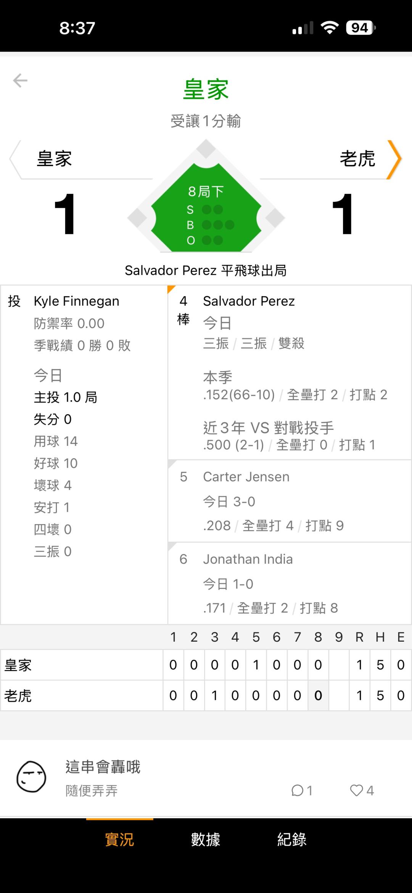Image resolution: width=412 pixels, height=893 pixels.
Task: Tap the left chevron beside 皇家
Action: tap(14, 159)
